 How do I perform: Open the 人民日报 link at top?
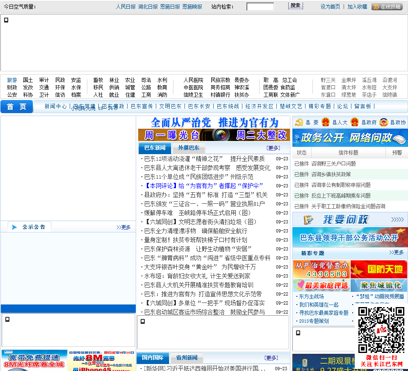tap(125, 7)
